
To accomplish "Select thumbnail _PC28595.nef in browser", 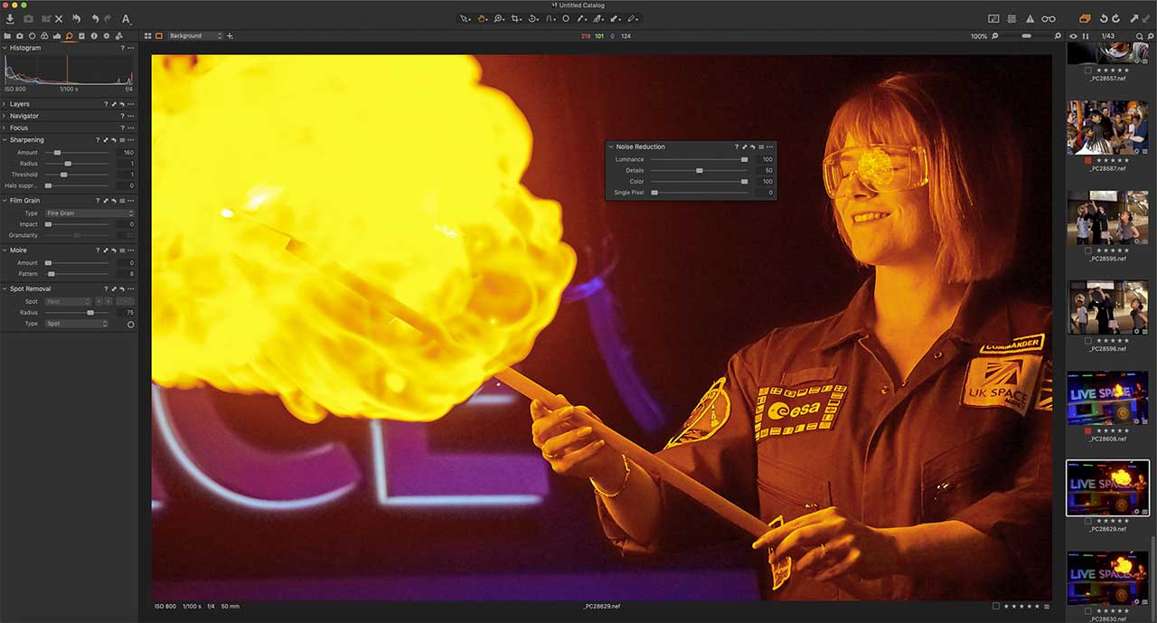I will pos(1107,218).
